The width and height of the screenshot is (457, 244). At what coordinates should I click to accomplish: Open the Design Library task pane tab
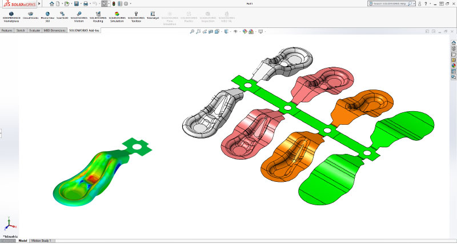[454, 48]
